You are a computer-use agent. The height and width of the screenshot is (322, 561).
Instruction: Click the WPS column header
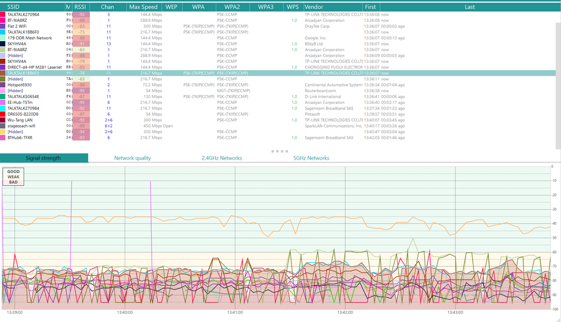(293, 7)
